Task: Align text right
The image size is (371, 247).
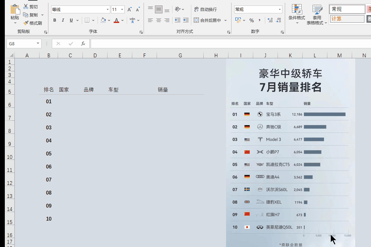Action: pos(167,20)
